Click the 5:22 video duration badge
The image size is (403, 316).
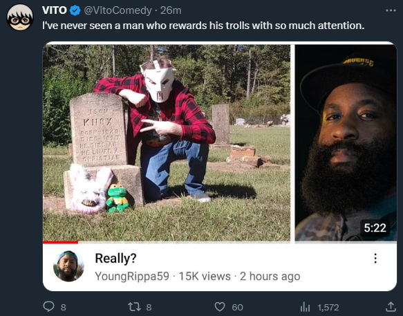(375, 227)
